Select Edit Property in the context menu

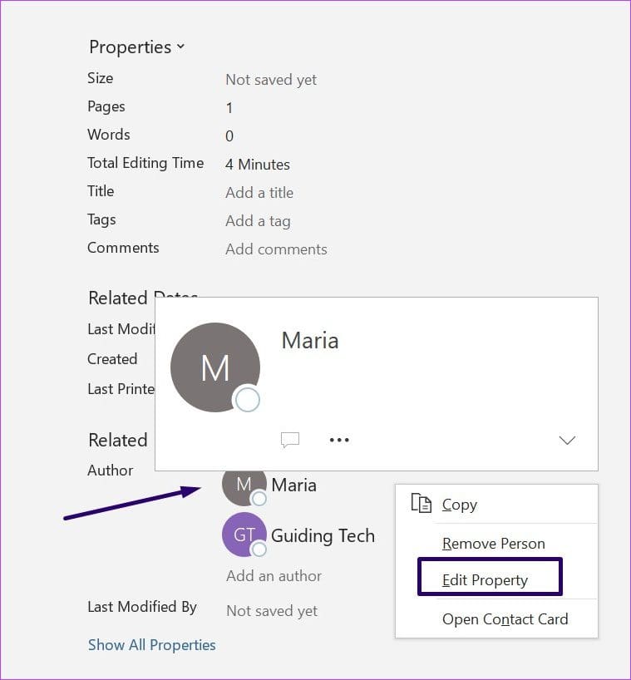[485, 579]
